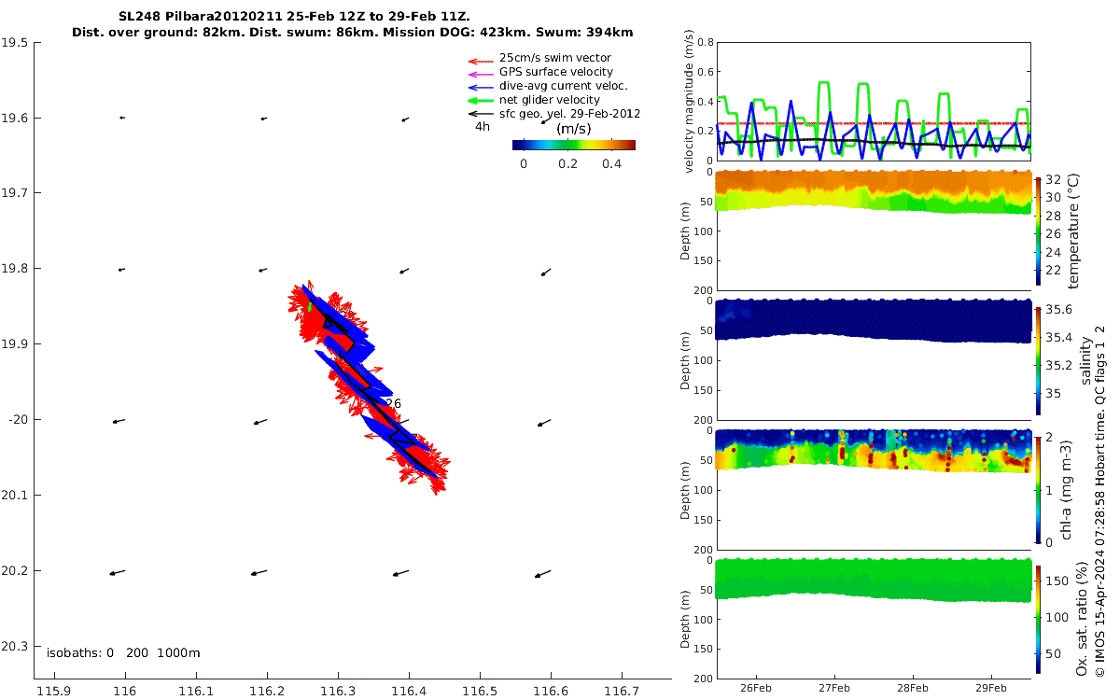Click the '116.3' longitude tick label

[x=338, y=690]
